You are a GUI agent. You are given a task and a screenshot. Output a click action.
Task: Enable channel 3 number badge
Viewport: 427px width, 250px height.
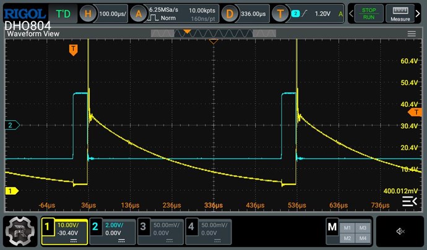point(143,226)
